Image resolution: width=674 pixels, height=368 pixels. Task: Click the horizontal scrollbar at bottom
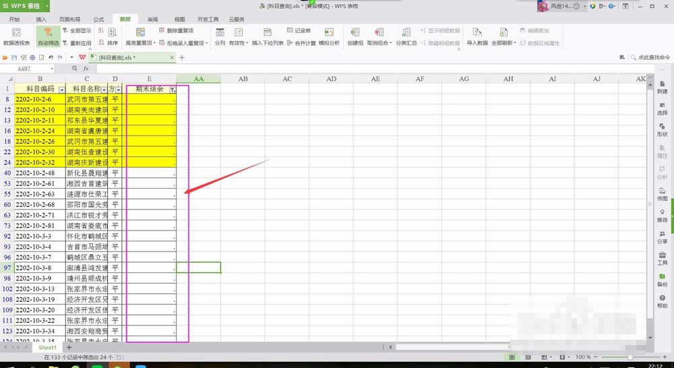(x=452, y=347)
